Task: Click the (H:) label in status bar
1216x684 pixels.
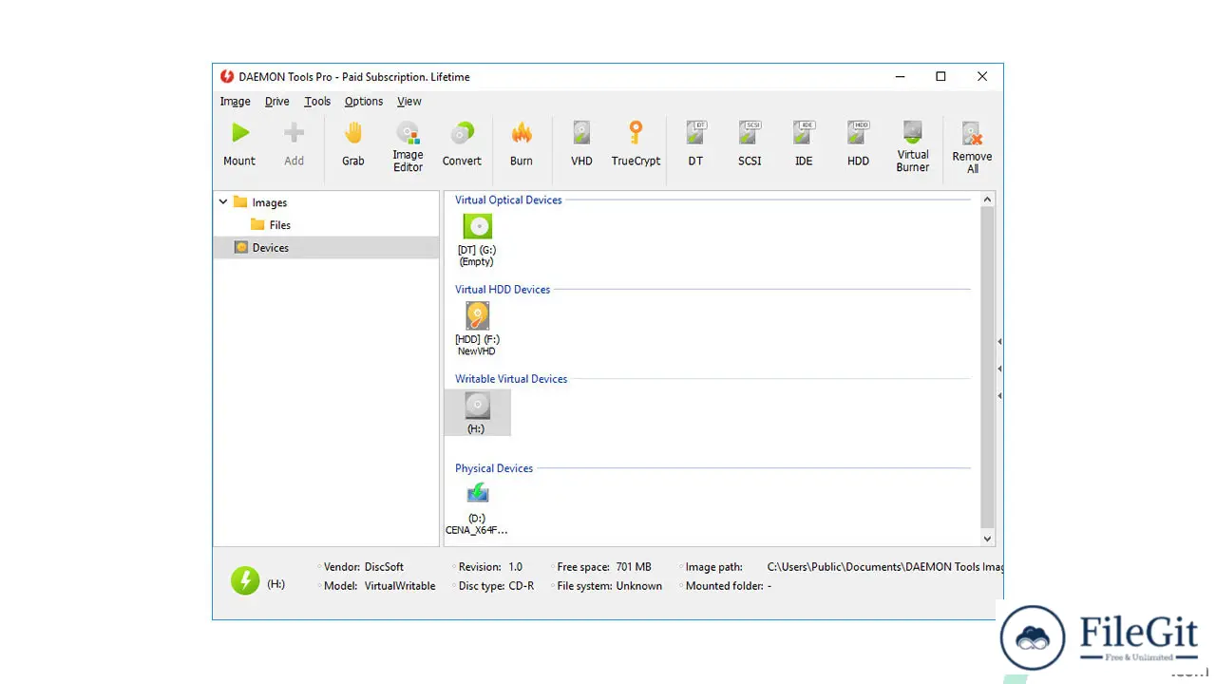Action: [275, 584]
